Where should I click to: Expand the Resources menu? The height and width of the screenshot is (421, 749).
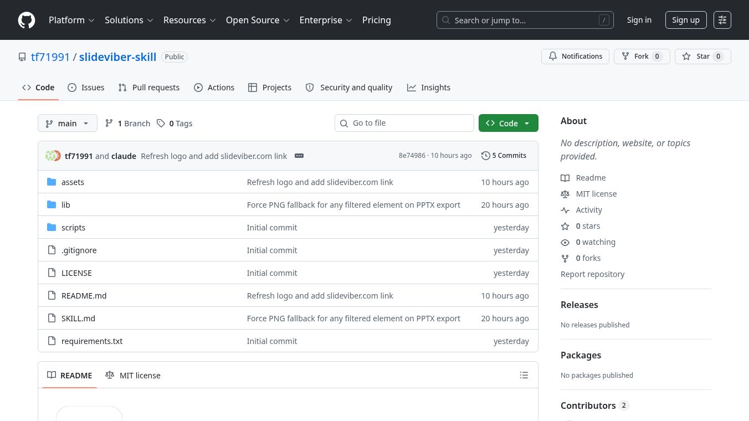click(x=189, y=20)
